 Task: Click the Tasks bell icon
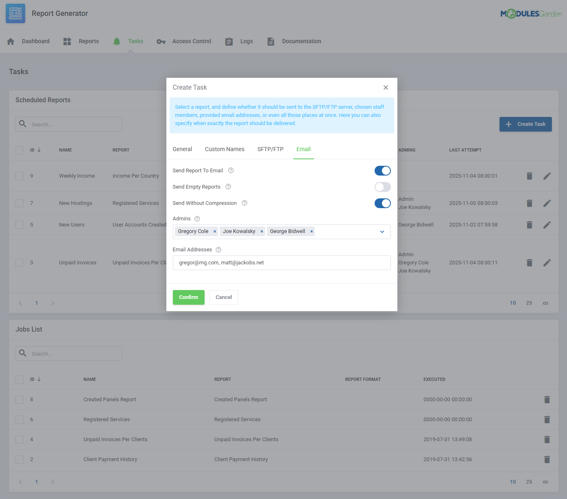click(x=117, y=41)
